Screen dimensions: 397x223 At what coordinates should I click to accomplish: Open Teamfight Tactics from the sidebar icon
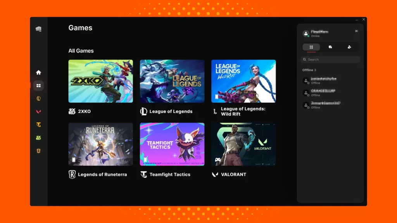[38, 125]
